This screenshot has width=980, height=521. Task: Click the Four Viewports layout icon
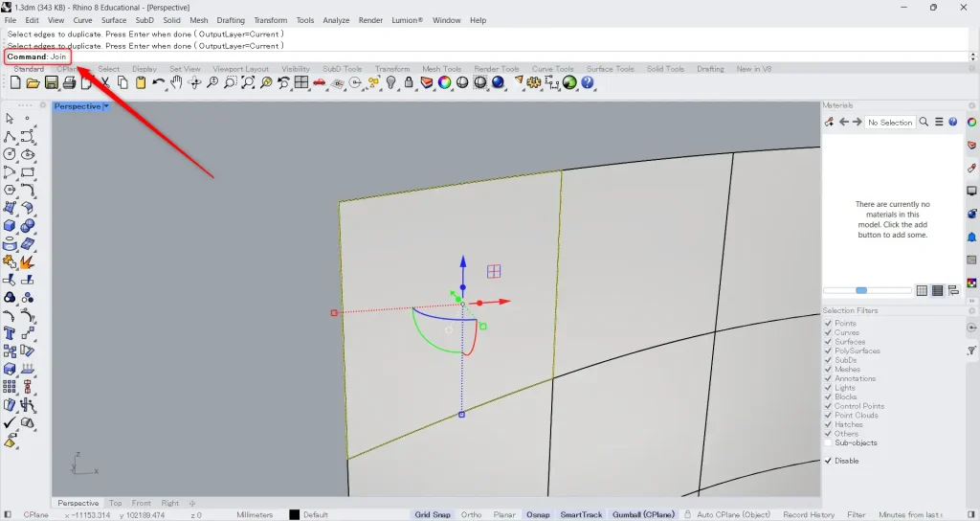pyautogui.click(x=301, y=82)
